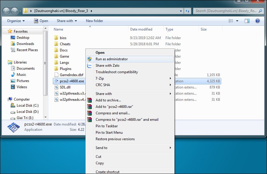Sort by the Name column header

pos(90,29)
